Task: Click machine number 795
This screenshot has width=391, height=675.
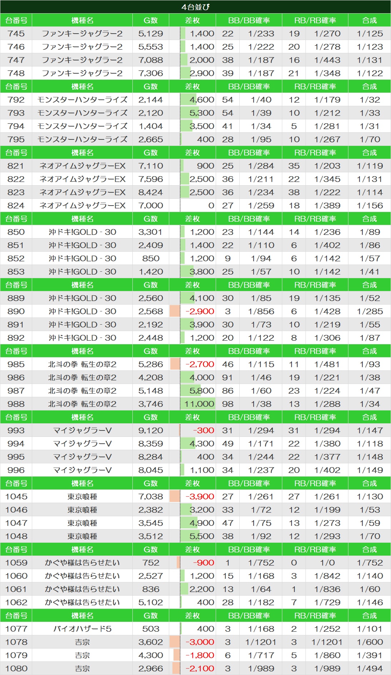Action: pos(16,139)
